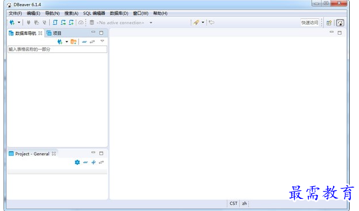Screen dimensions: 359x211
Task: Maximize the editor area
Action: pyautogui.click(x=339, y=33)
